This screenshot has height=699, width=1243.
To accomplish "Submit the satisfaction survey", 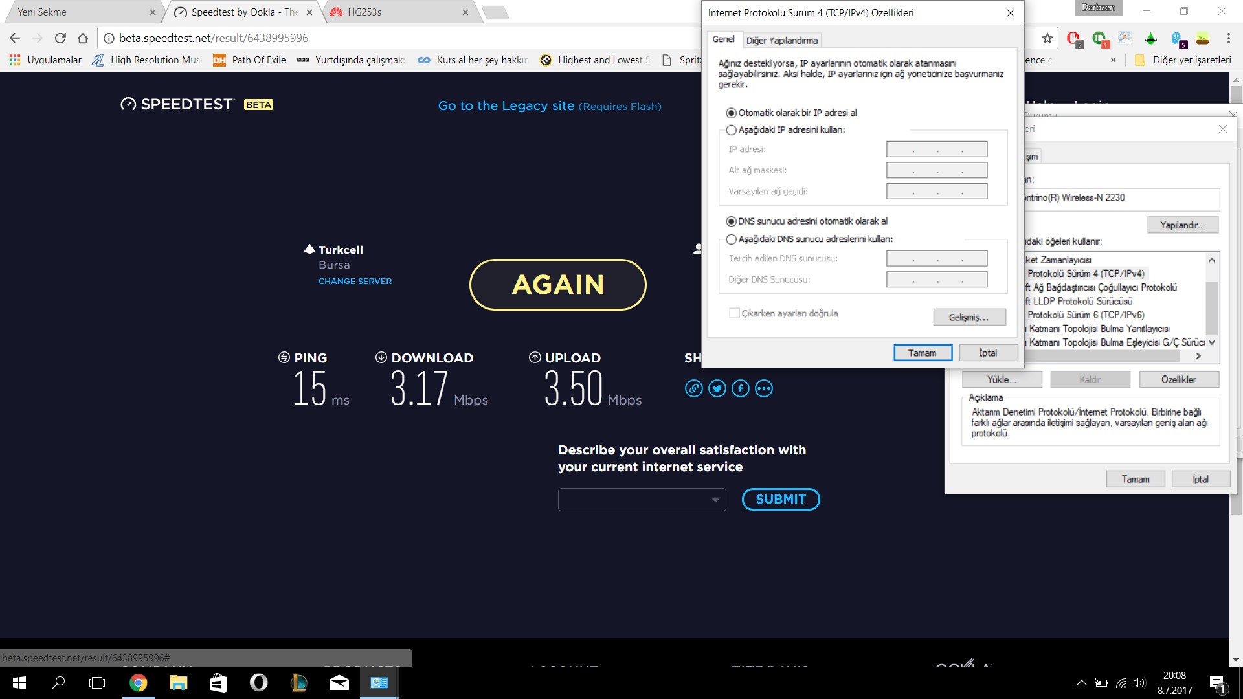I will [781, 499].
